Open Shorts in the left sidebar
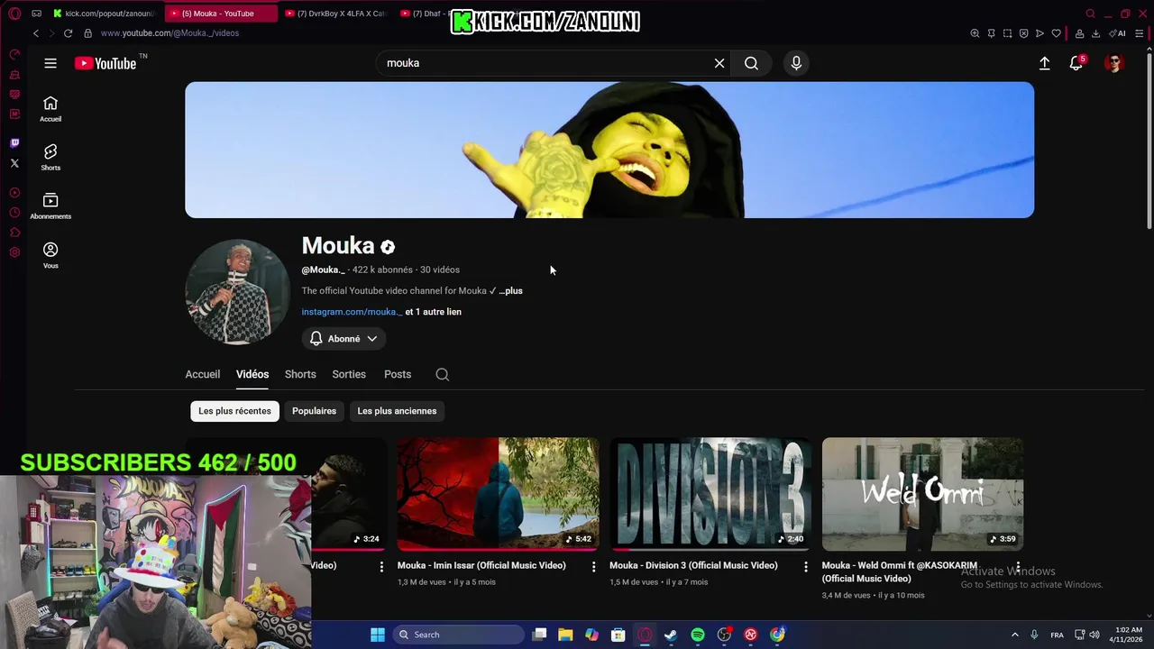Viewport: 1154px width, 649px height. (x=50, y=158)
